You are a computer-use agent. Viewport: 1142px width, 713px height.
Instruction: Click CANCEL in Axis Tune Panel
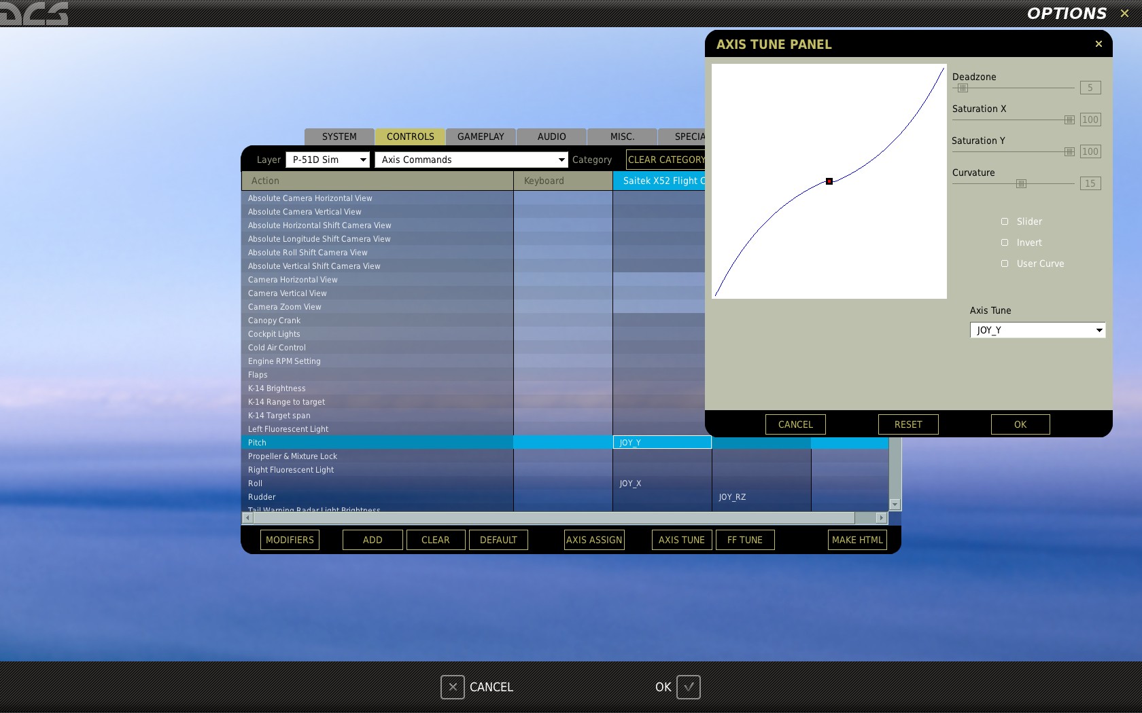(795, 424)
